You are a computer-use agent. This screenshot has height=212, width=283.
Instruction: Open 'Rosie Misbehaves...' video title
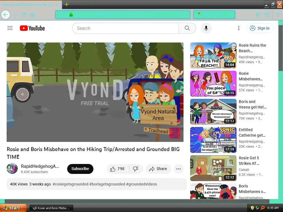pos(251,76)
